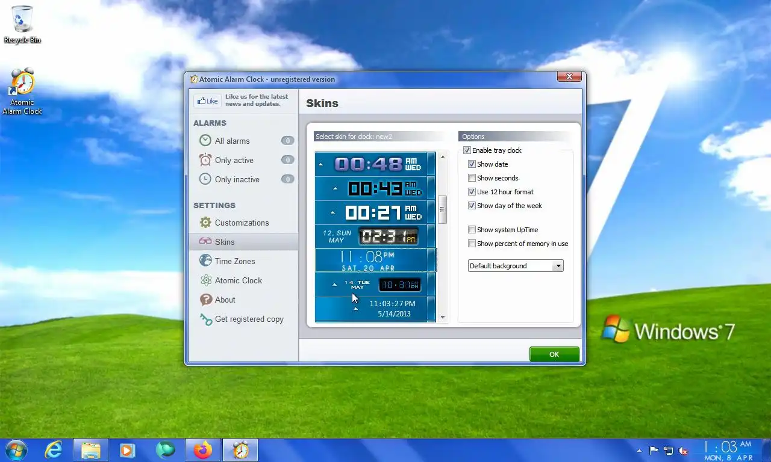Open Windows Media Player from the taskbar
The image size is (771, 462).
[127, 450]
